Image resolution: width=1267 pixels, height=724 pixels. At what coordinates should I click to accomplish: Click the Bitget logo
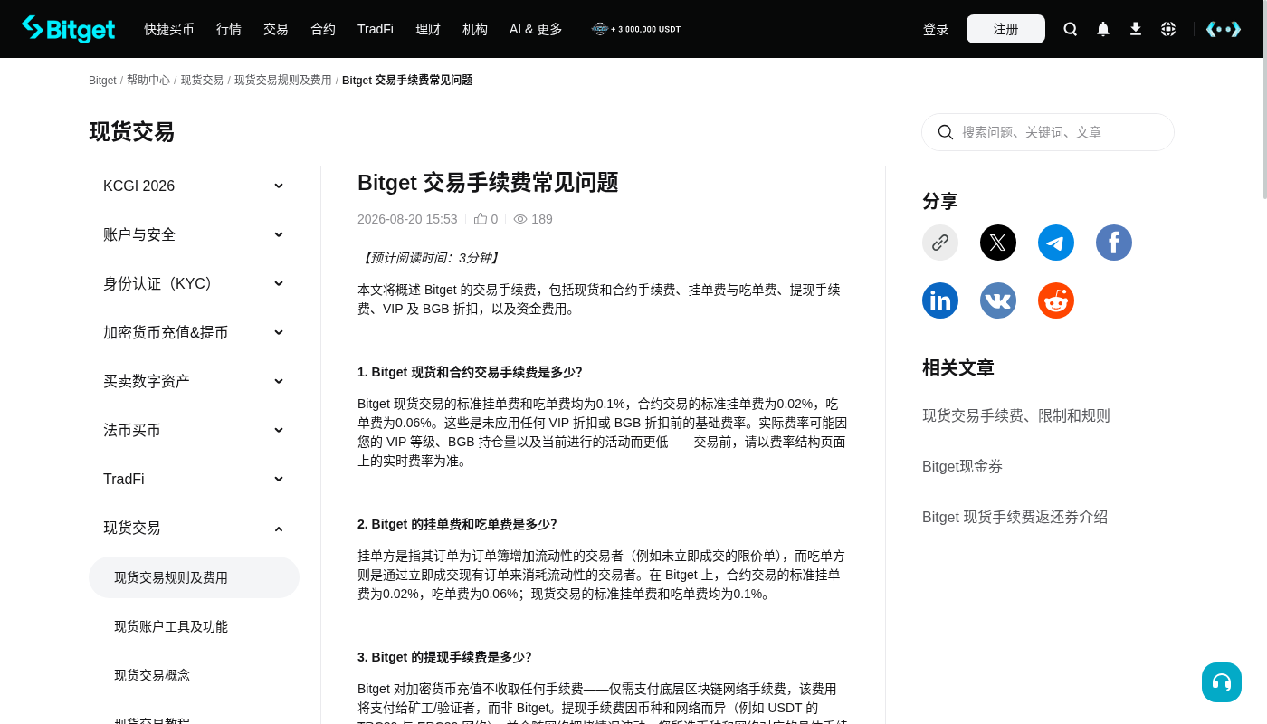click(x=68, y=29)
